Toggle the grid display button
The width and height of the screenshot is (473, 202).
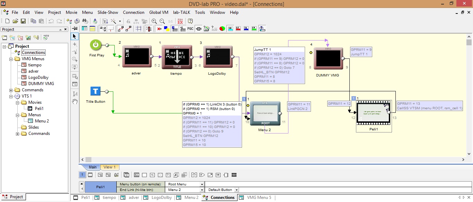(x=139, y=29)
